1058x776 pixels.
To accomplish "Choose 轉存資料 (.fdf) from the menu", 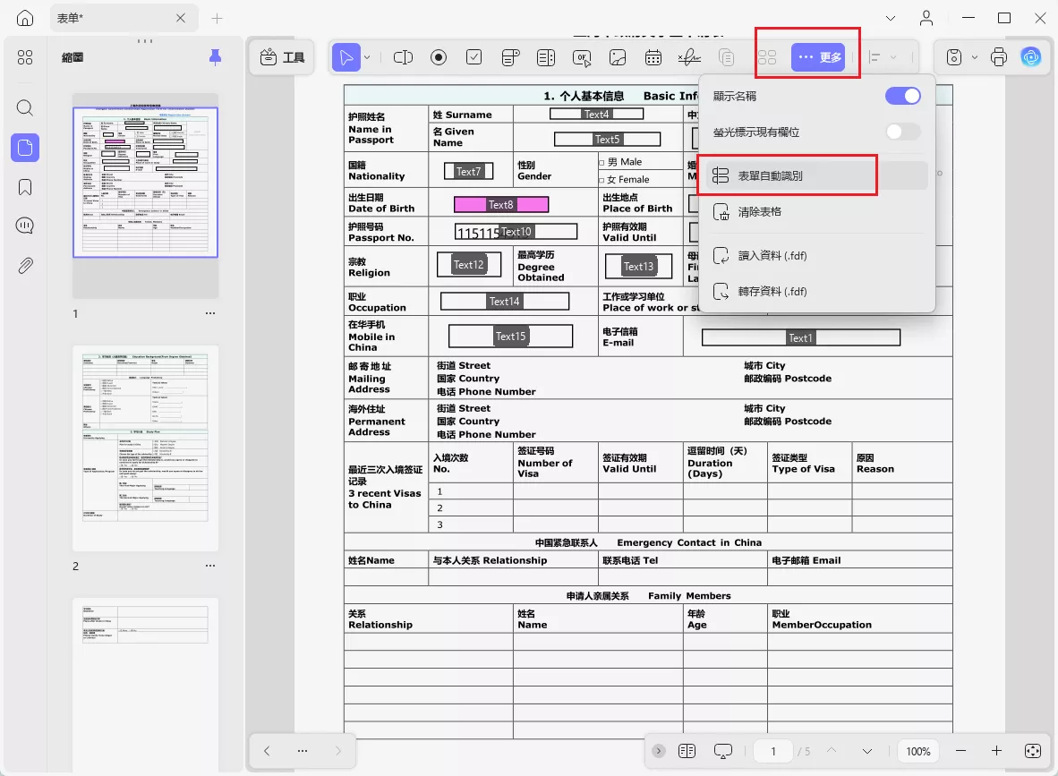I will 816,292.
